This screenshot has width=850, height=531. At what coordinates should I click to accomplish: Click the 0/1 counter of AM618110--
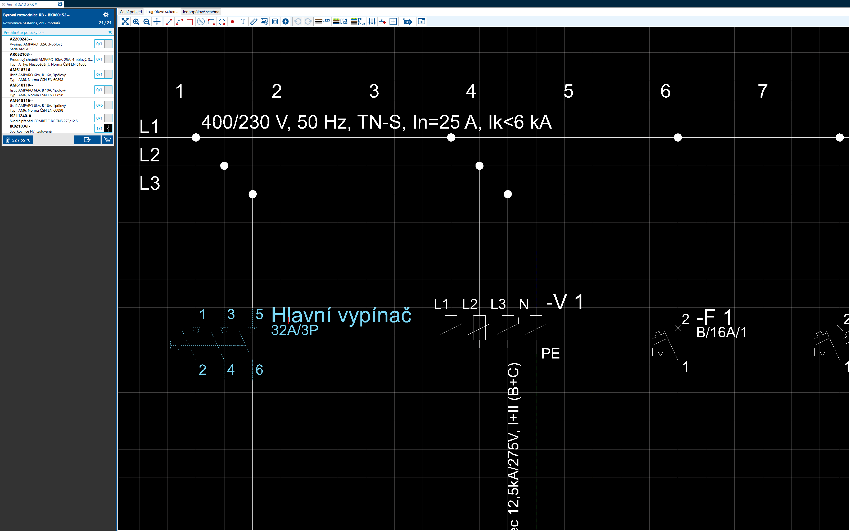point(100,90)
